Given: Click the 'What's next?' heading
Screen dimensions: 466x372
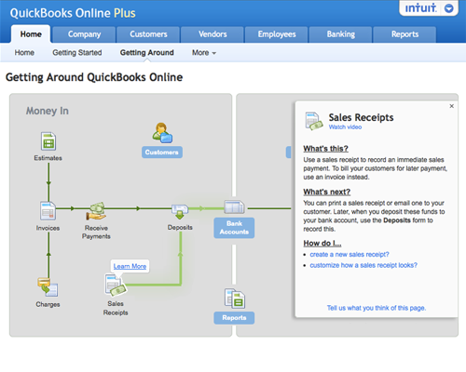Looking at the screenshot, I should 327,193.
